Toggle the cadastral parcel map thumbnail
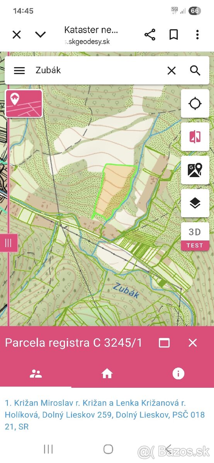214x463 pixels. (x=24, y=103)
